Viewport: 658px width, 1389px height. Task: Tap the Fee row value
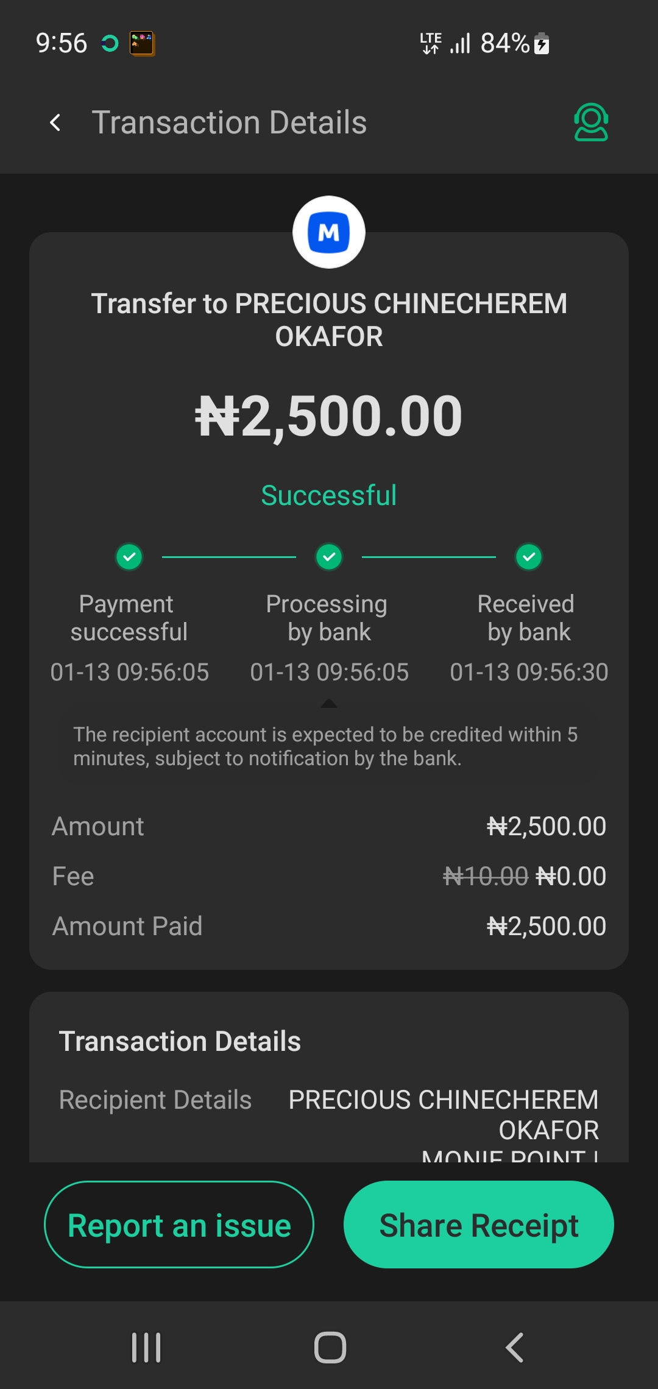click(524, 877)
